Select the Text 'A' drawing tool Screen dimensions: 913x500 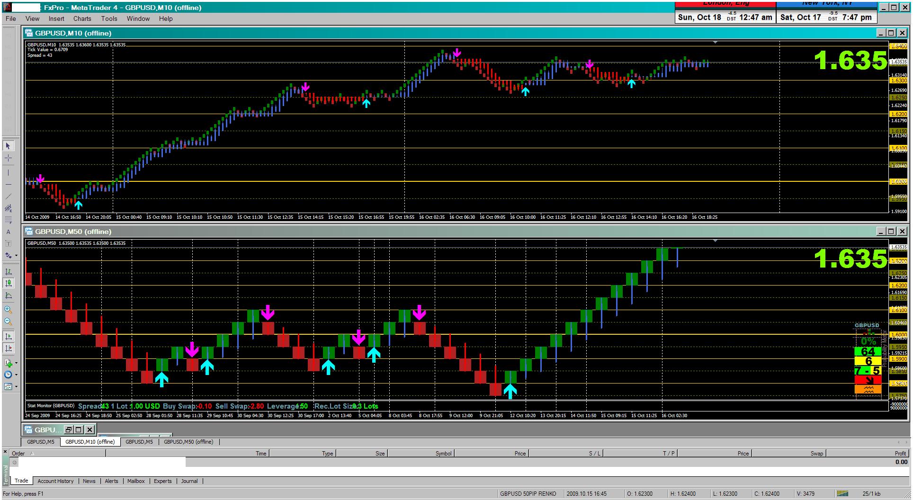[8, 232]
